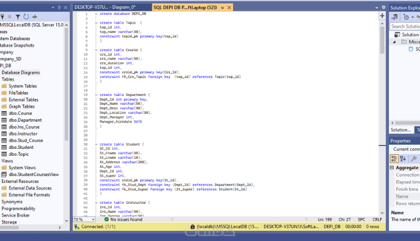Click the Property Pages wrench icon
Viewport: 420px width, 241px height.
[414, 158]
